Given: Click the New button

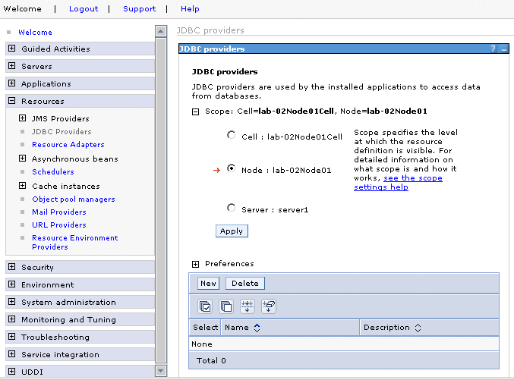Looking at the screenshot, I should 209,284.
